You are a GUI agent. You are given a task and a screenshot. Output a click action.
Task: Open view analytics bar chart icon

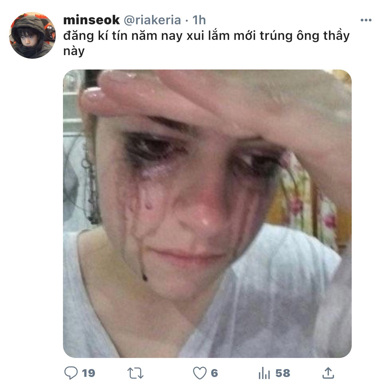[x=264, y=374]
